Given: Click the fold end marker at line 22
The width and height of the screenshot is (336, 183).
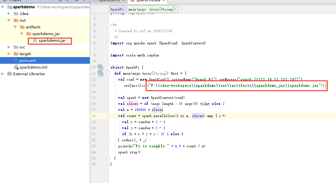Looking at the screenshot, I should 108,140.
